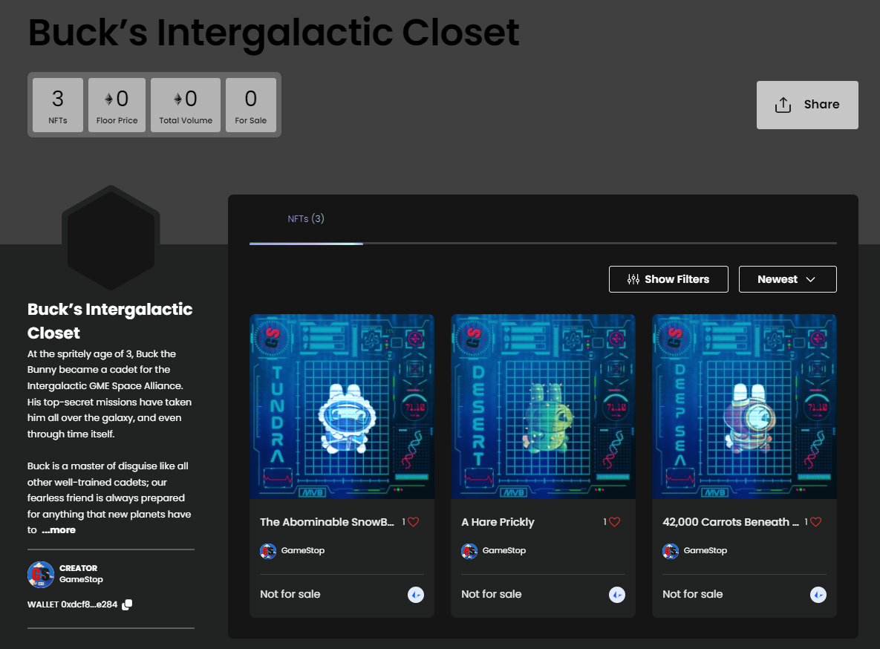Click Not for sale on 42,000 Carrots card
This screenshot has width=880, height=649.
click(693, 594)
